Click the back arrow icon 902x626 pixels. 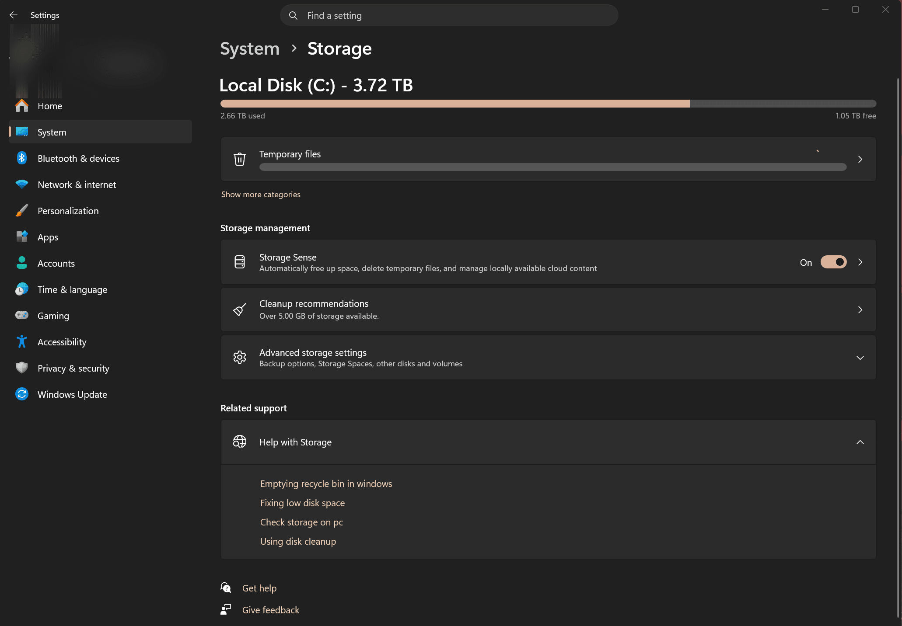[14, 15]
